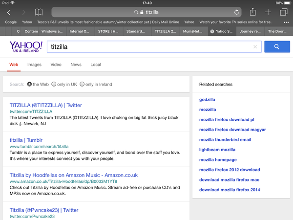Open amazon.co.uk Titzilla-Hoodfellas URL

click(x=63, y=181)
